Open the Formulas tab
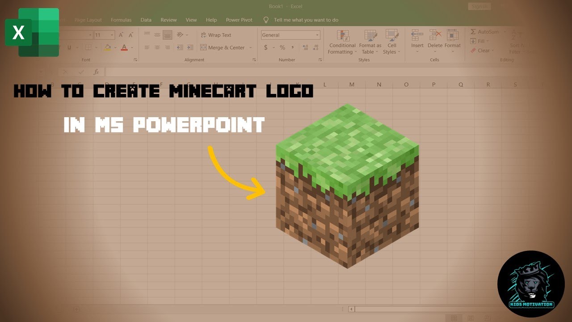The image size is (572, 322). click(121, 20)
